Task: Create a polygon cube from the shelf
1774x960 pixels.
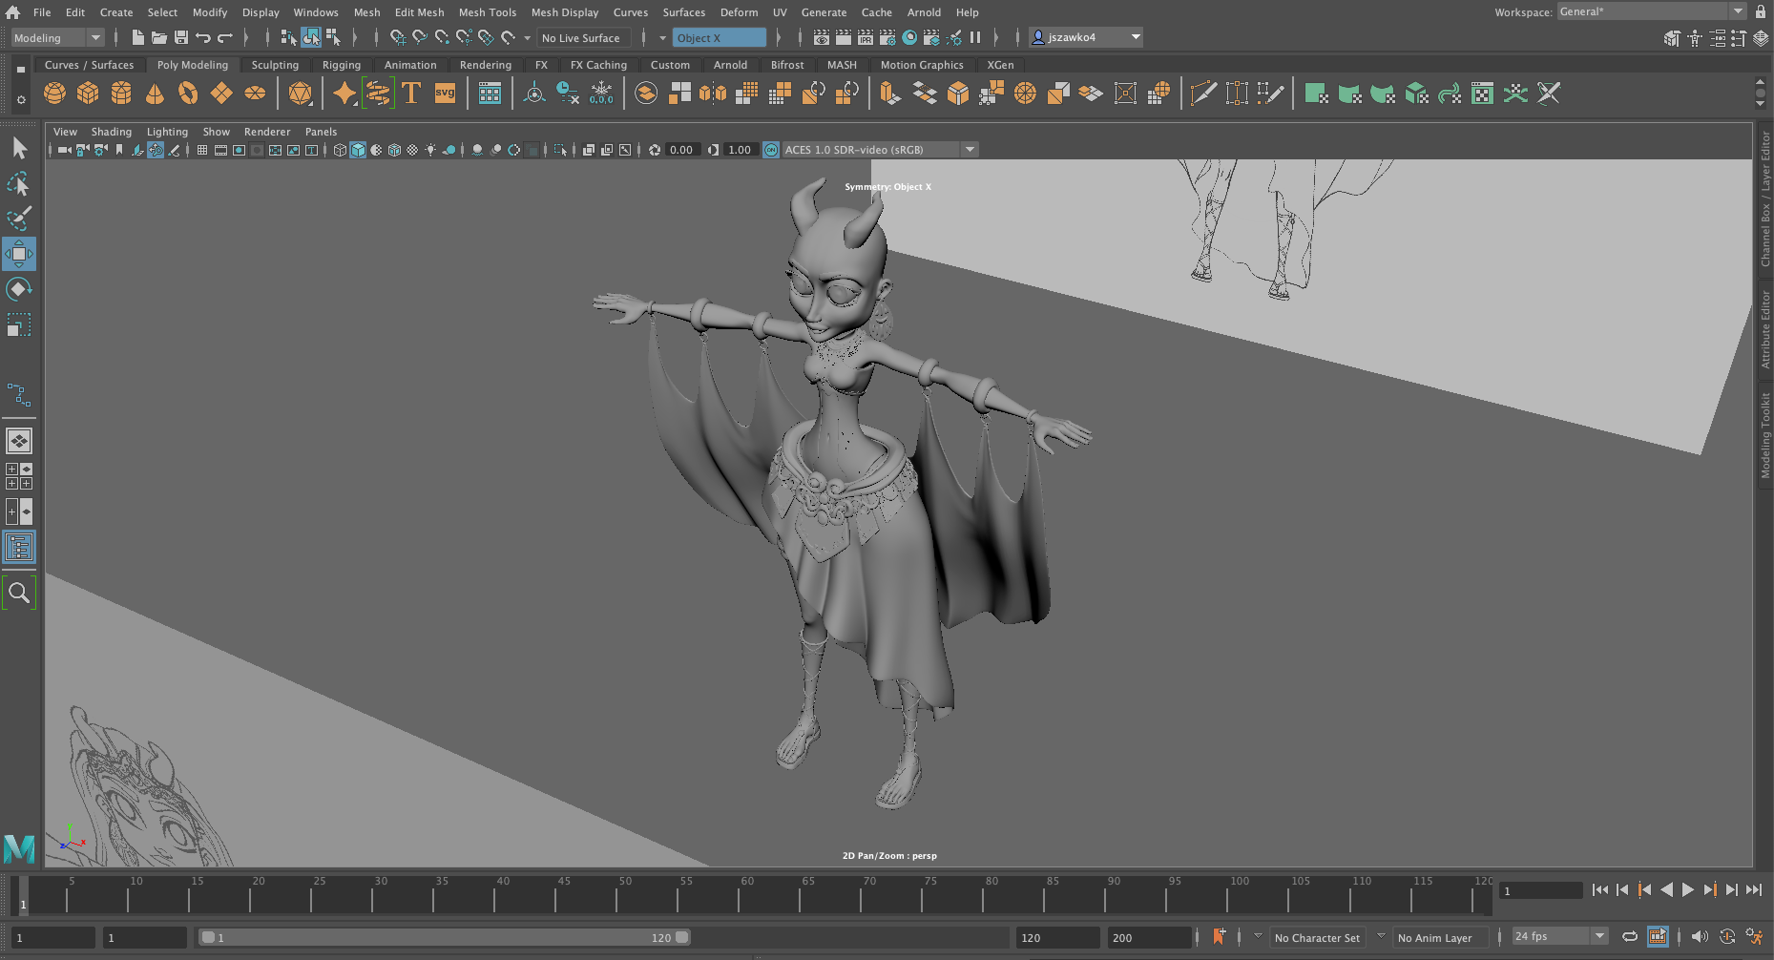Action: 88,94
